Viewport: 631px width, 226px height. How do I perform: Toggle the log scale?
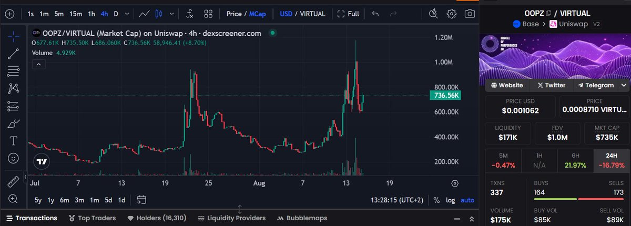point(451,200)
